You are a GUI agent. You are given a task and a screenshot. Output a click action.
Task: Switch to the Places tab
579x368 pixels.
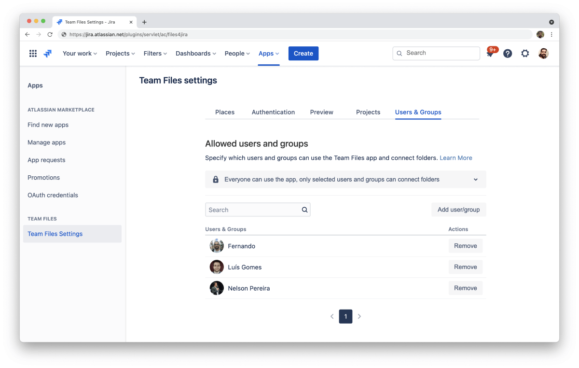225,112
